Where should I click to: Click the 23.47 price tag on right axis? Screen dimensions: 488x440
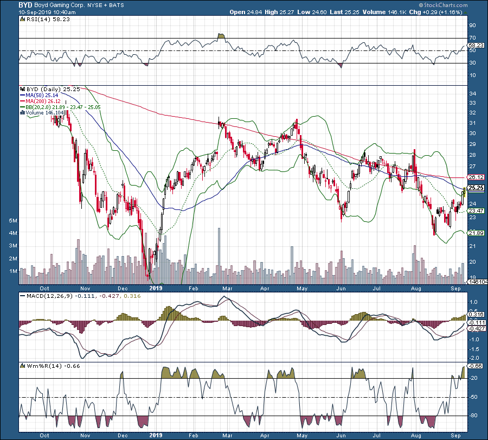click(x=476, y=211)
